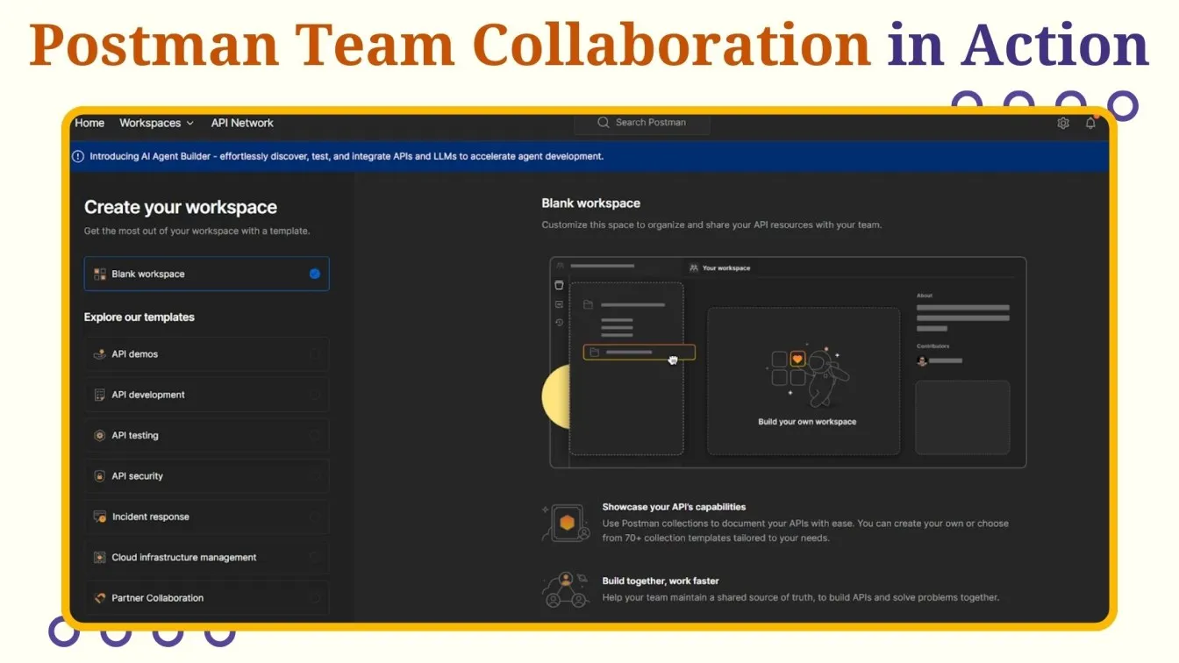This screenshot has width=1179, height=663.
Task: Click the Blank workspace preview image
Action: (x=788, y=362)
